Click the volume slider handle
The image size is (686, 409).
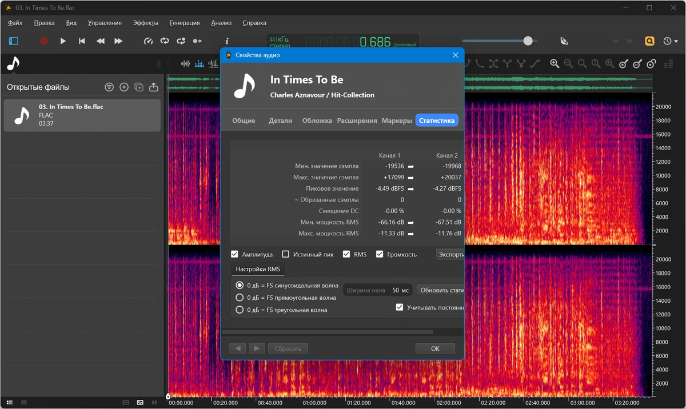click(x=528, y=41)
